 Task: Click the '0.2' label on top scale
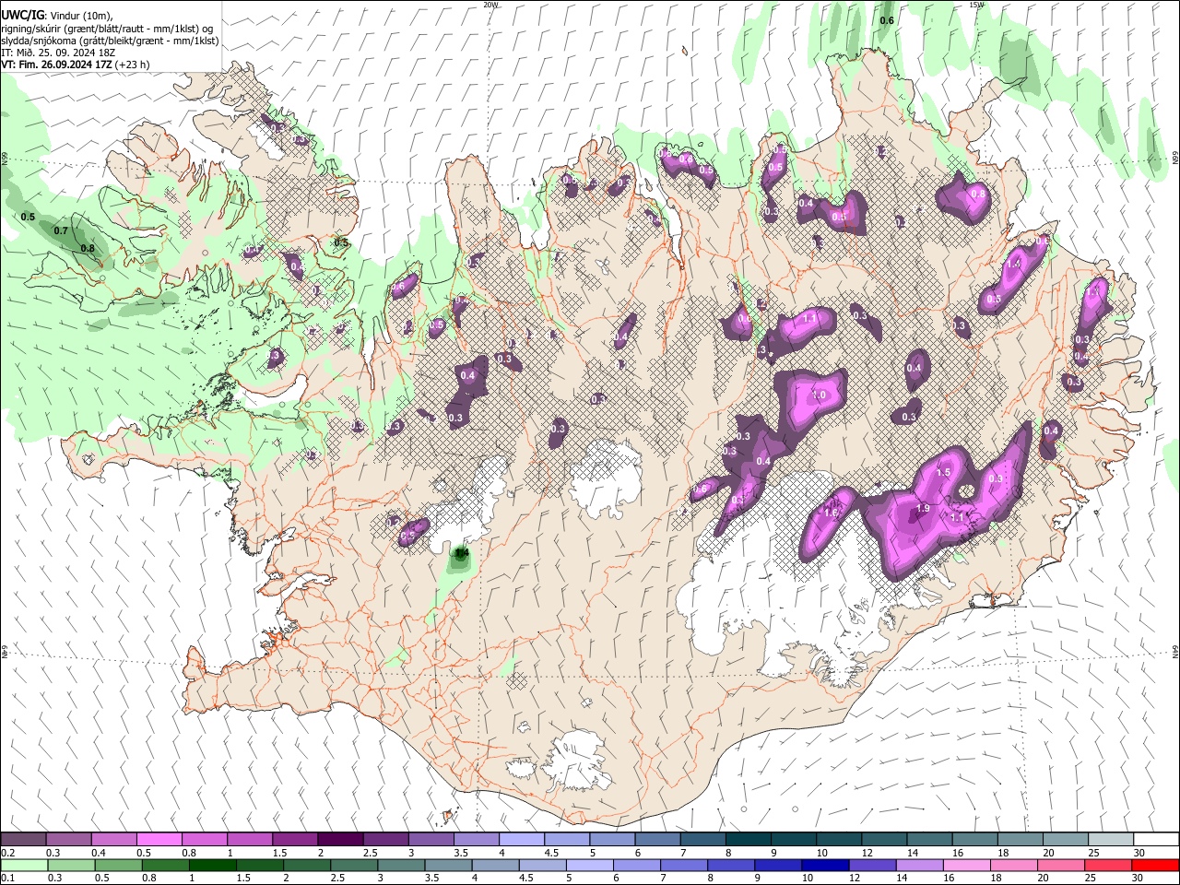(8, 853)
